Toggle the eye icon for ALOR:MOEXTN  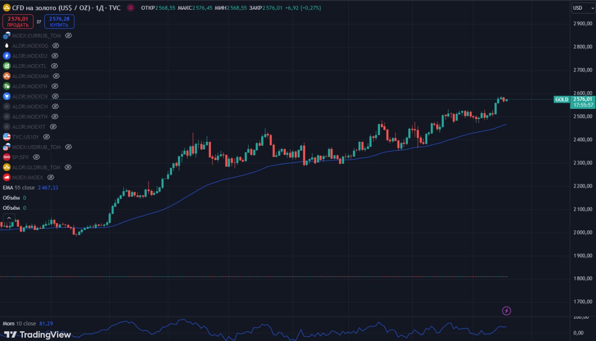(55, 116)
